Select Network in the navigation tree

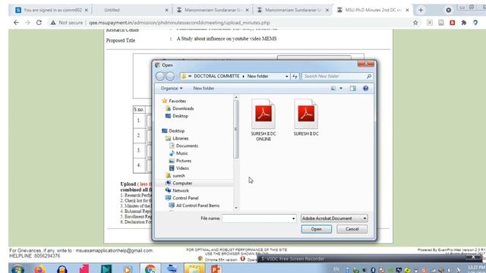181,190
